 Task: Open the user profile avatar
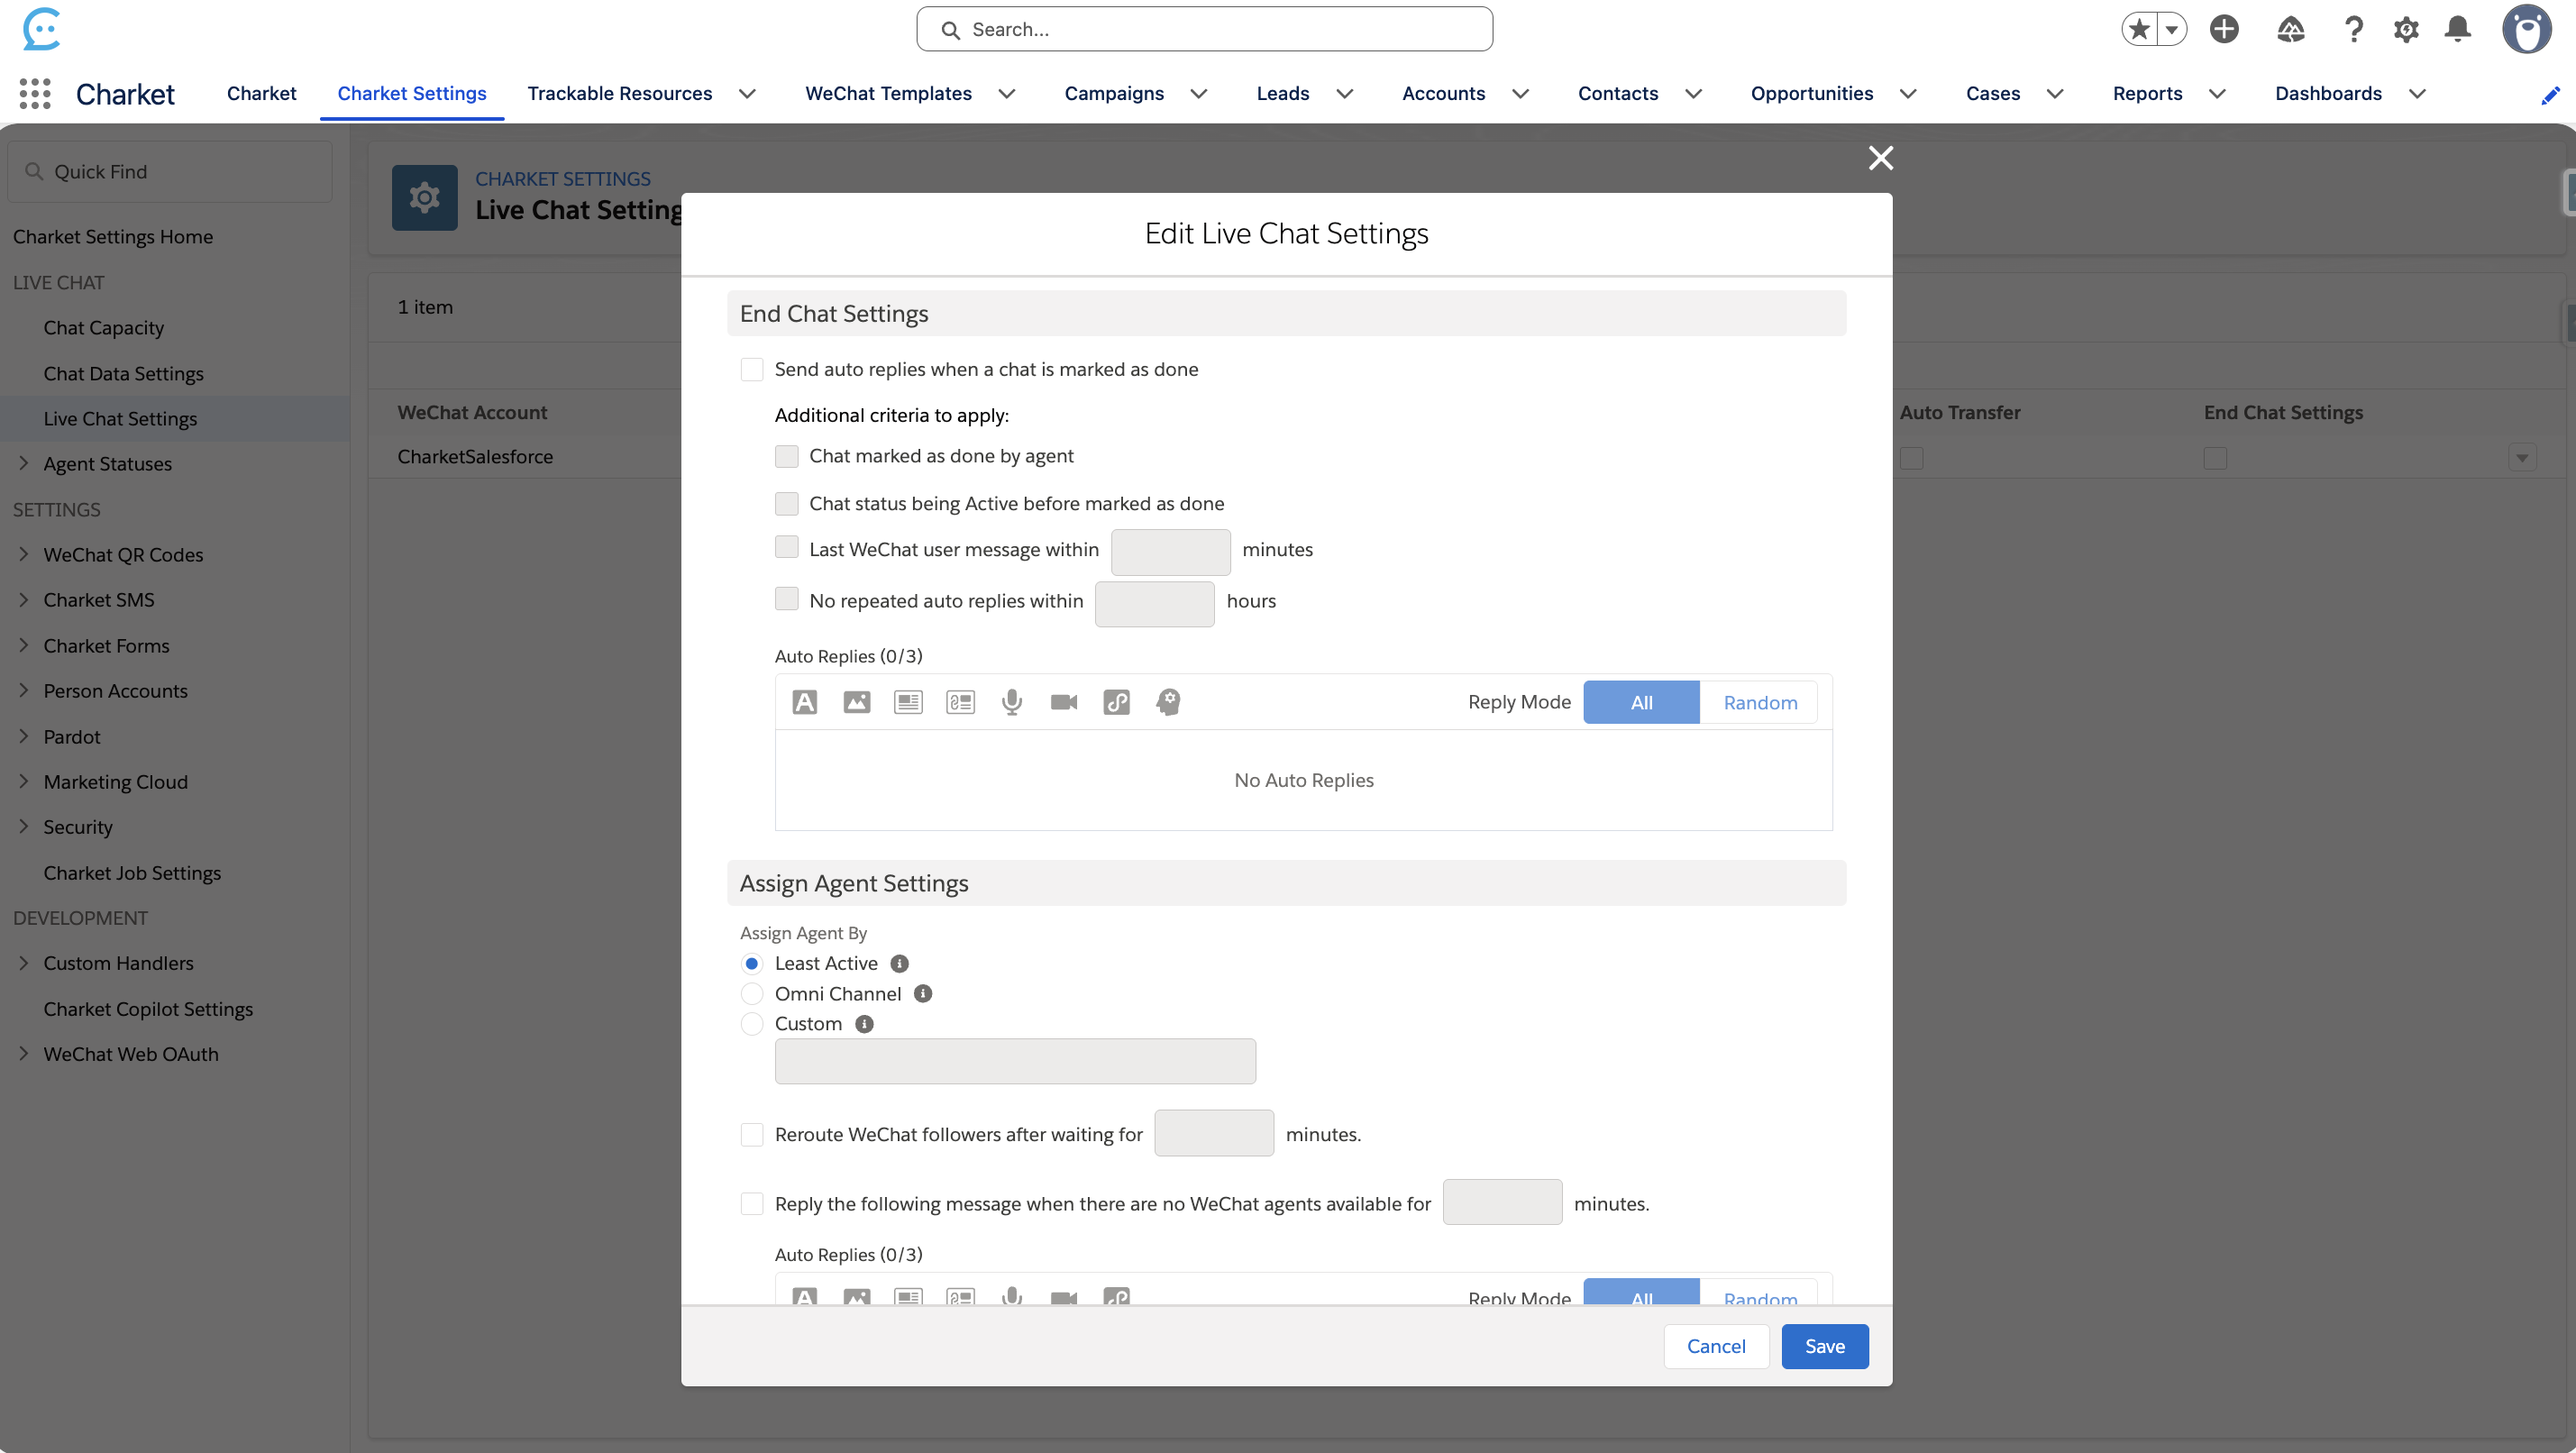pos(2526,29)
